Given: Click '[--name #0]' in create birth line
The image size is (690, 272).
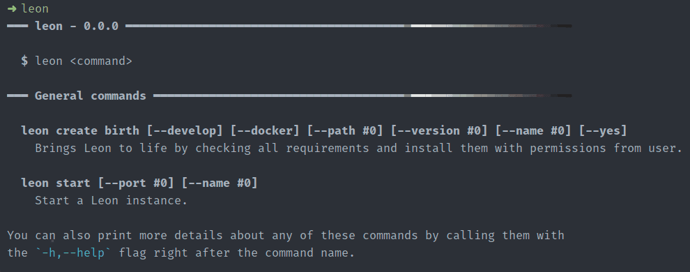Looking at the screenshot, I should point(533,130).
